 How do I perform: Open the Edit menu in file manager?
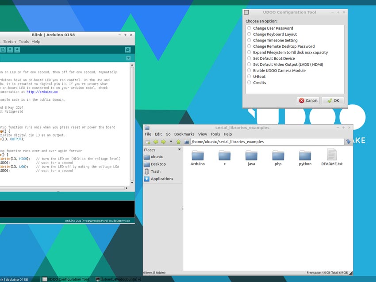click(158, 134)
